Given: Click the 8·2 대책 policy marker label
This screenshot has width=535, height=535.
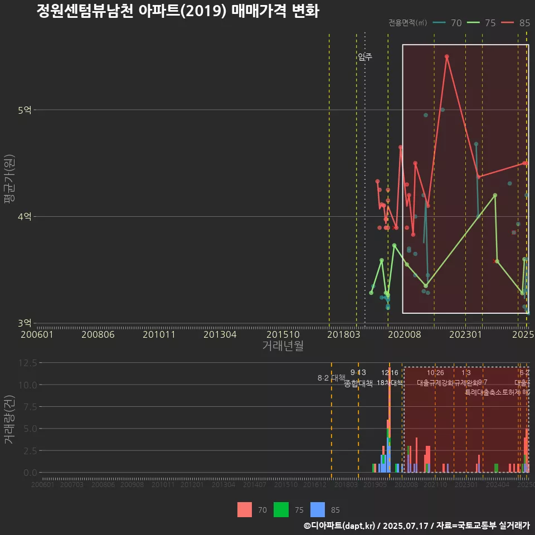Looking at the screenshot, I should 332,378.
